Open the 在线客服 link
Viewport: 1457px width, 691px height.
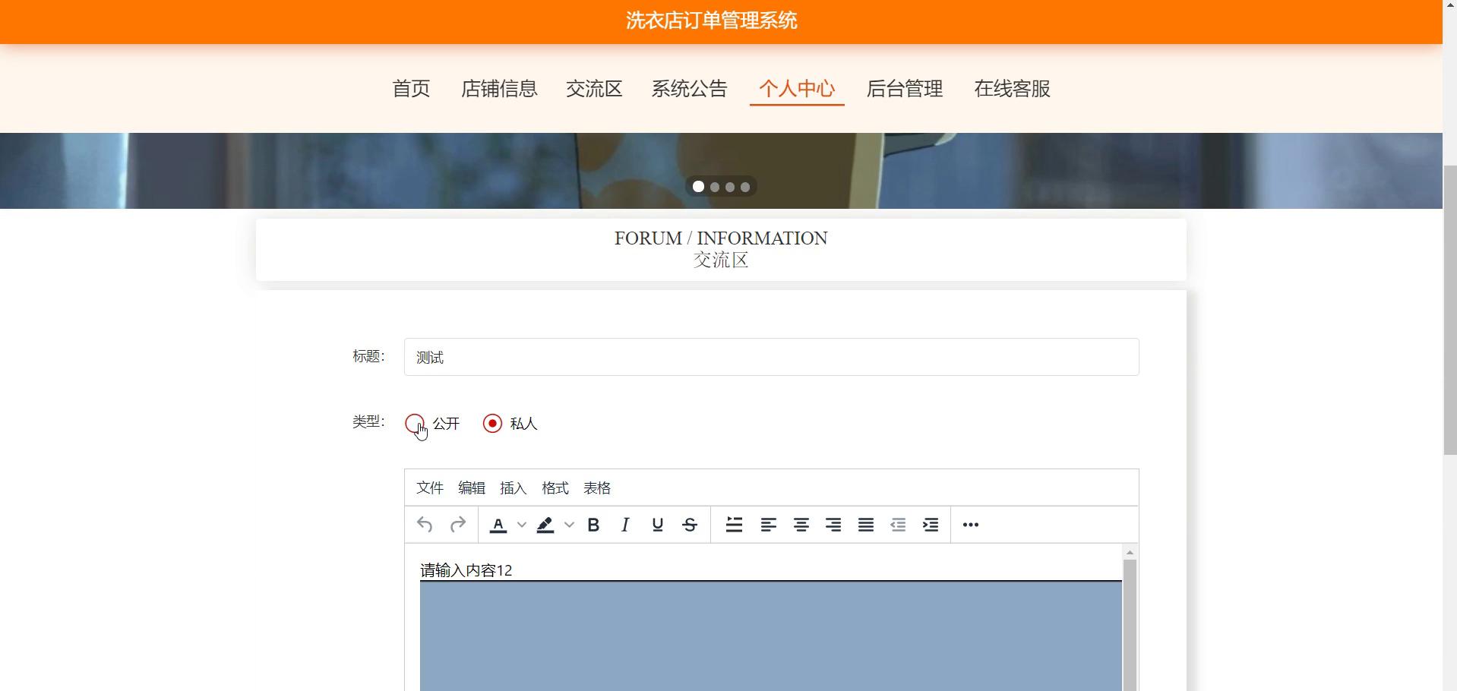coord(1012,89)
